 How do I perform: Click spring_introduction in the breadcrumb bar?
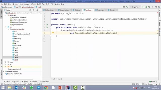click(28, 7)
